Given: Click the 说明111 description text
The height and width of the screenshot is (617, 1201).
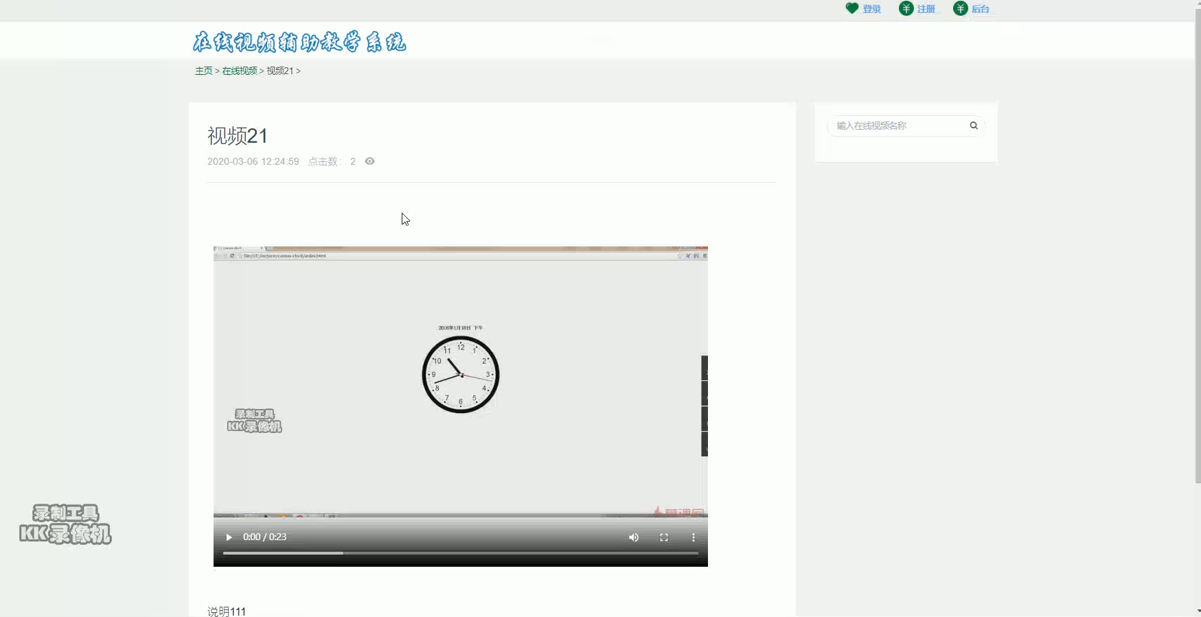Looking at the screenshot, I should pos(227,611).
